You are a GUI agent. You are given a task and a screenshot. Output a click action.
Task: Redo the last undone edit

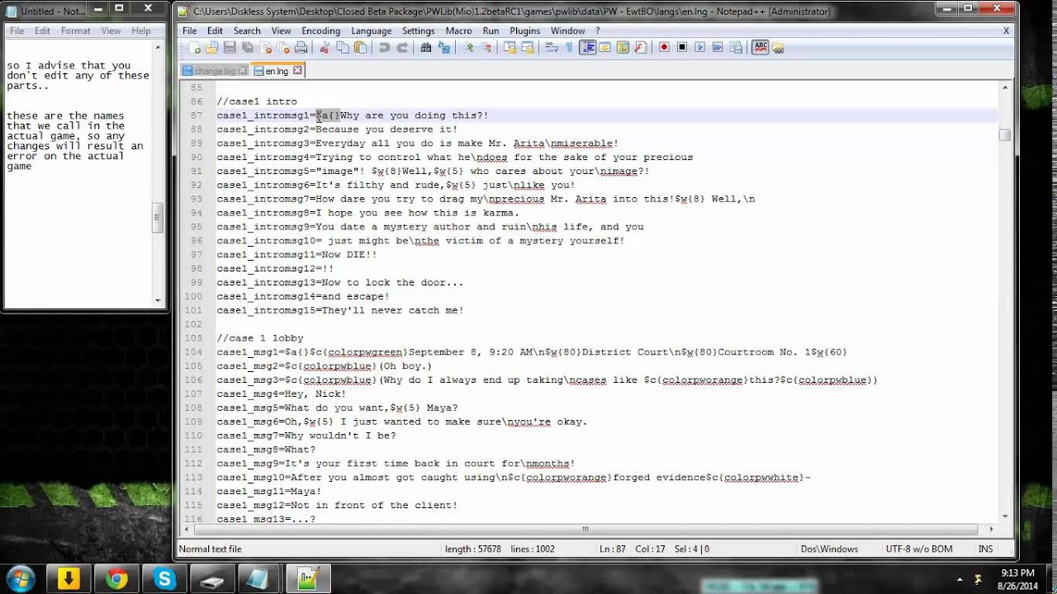402,48
